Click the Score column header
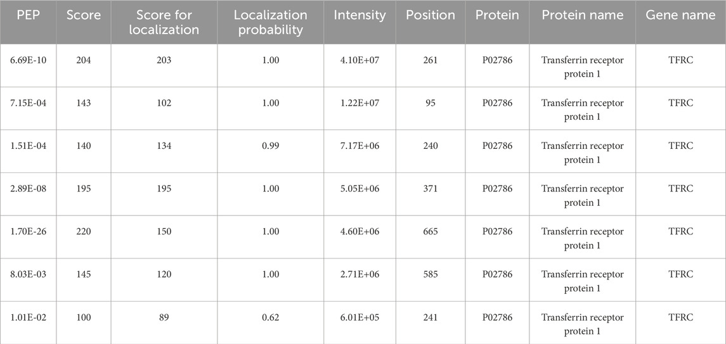Screen dimensions: 726x344 click(83, 16)
